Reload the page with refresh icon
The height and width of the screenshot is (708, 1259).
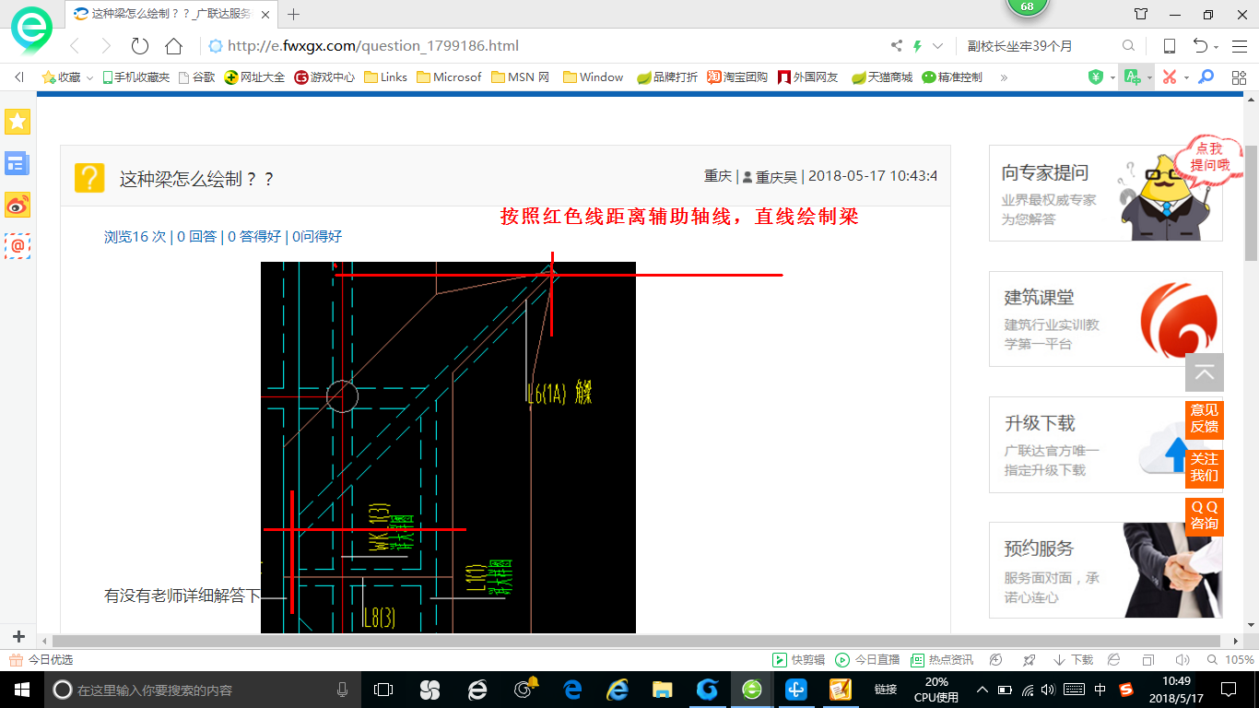pyautogui.click(x=140, y=46)
